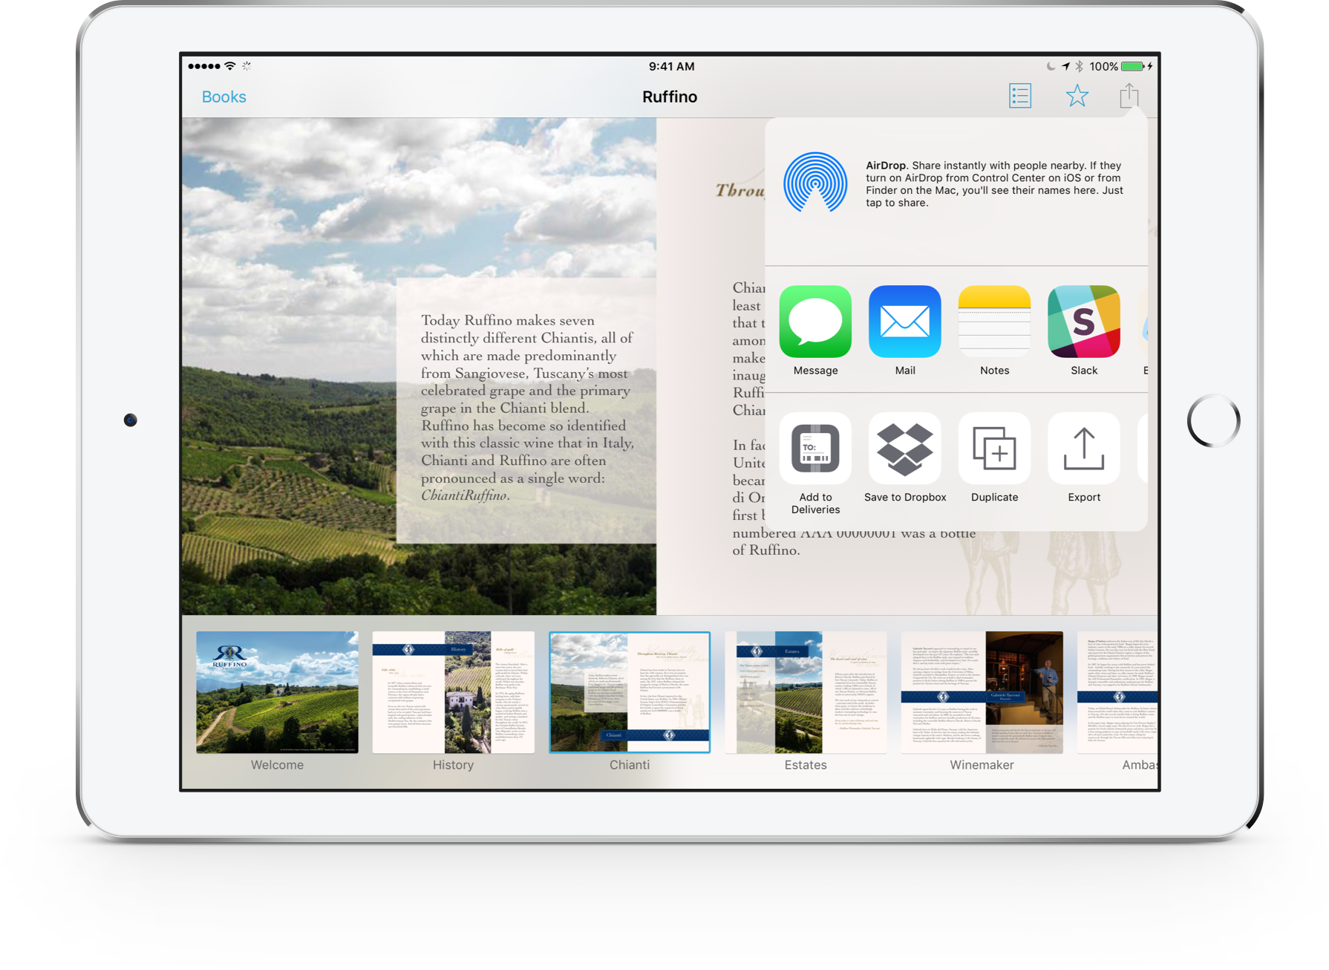This screenshot has width=1329, height=970.
Task: Open the table of contents list icon
Action: tap(1020, 96)
